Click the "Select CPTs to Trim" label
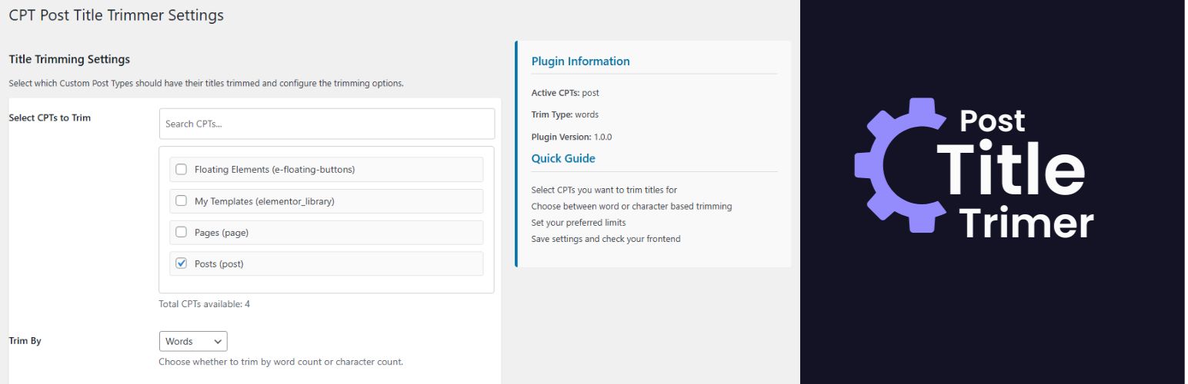The image size is (1188, 384). (x=49, y=118)
